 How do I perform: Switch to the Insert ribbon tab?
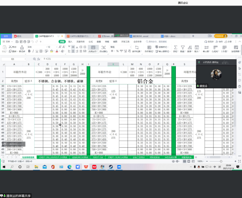tap(70, 42)
